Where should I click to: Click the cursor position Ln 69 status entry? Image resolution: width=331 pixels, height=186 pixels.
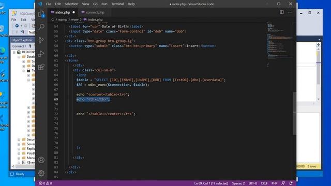pyautogui.click(x=211, y=183)
